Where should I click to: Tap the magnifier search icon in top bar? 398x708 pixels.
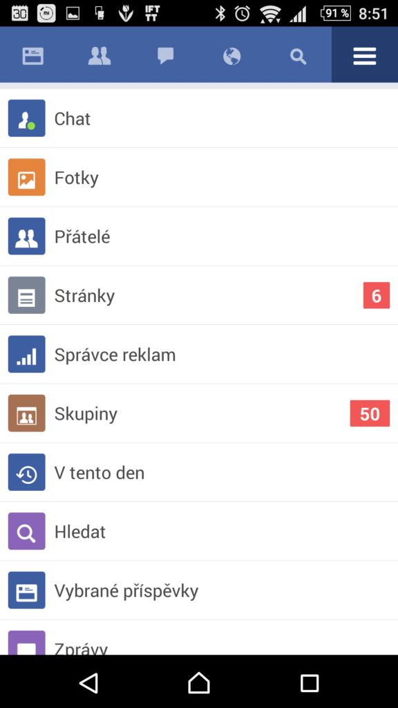pos(298,57)
